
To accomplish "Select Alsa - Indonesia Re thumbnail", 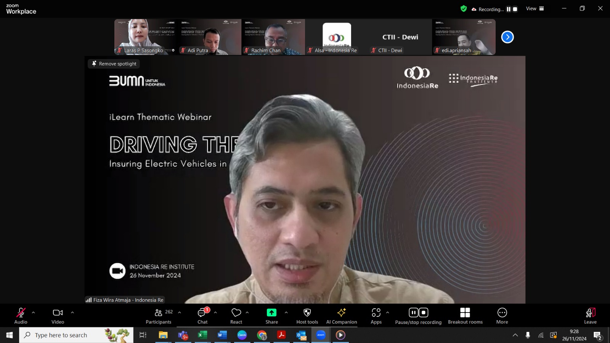I will coord(337,37).
